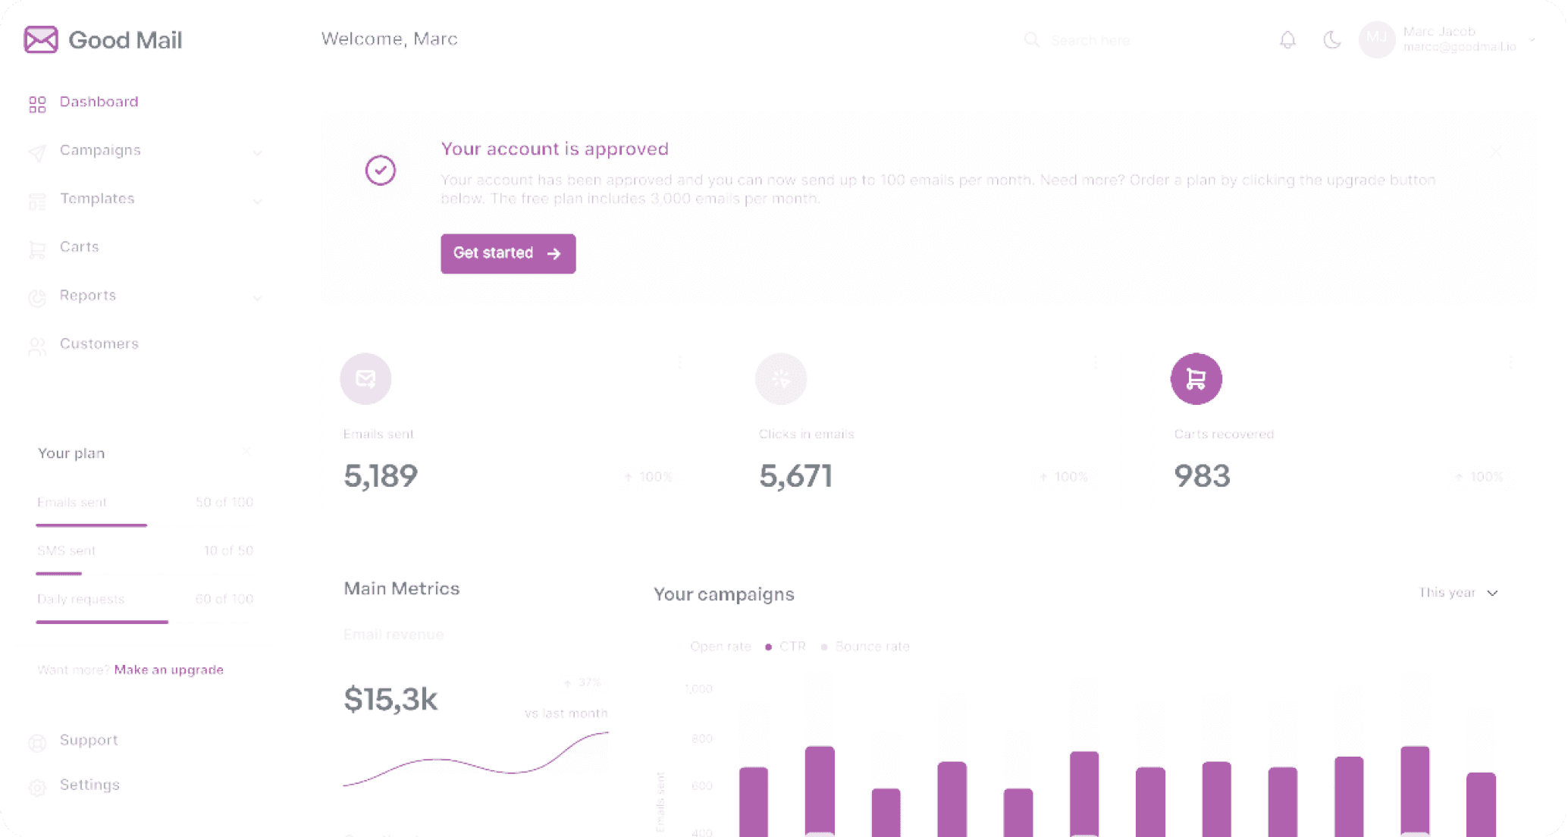Screen dimensions: 1568x837
Task: Open Support from the sidebar
Action: click(x=88, y=740)
